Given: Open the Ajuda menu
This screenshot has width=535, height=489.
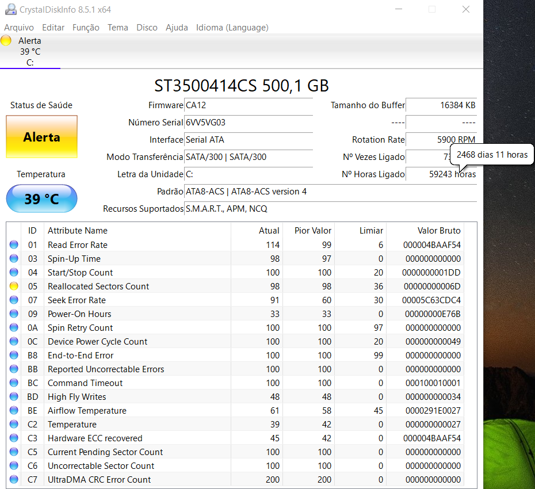Looking at the screenshot, I should coord(177,27).
